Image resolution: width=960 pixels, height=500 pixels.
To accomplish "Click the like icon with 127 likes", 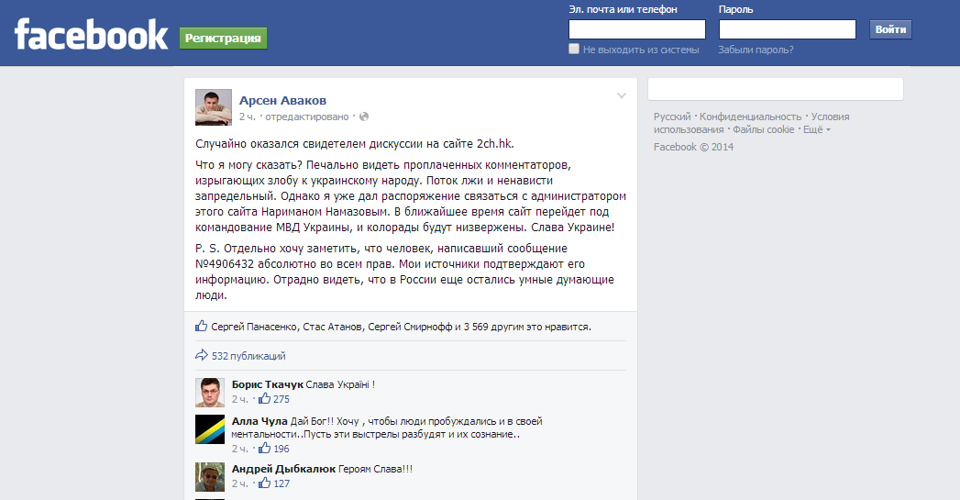I will [264, 483].
